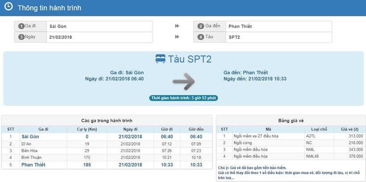Click the number 3 badge for Ngày
The width and height of the screenshot is (366, 182).
[x=21, y=37]
